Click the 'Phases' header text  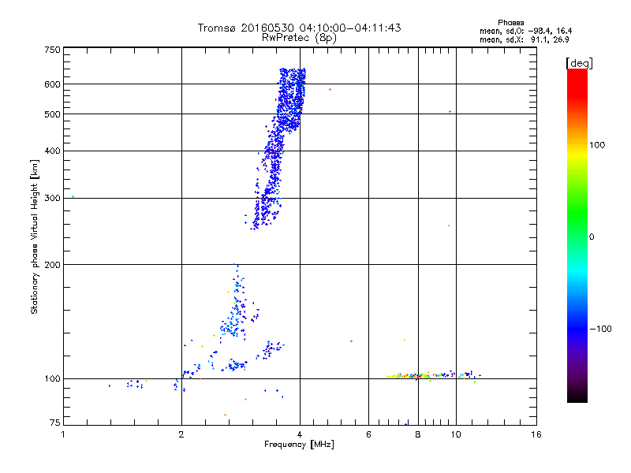tap(510, 23)
